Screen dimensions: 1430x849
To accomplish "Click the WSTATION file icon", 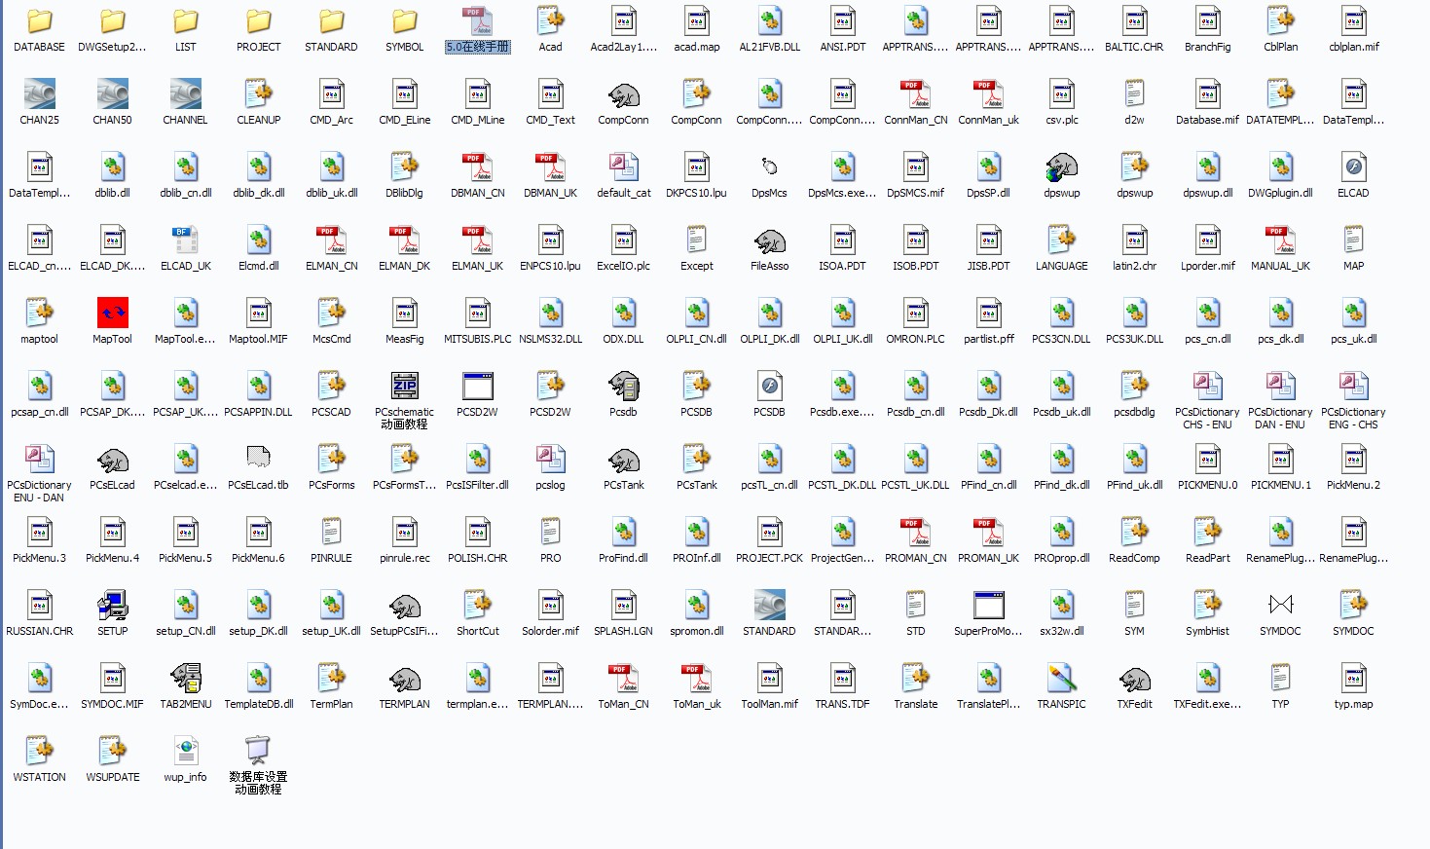I will (40, 751).
